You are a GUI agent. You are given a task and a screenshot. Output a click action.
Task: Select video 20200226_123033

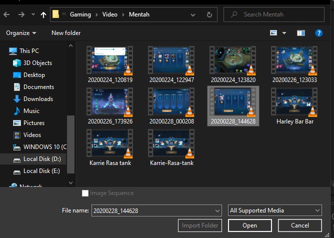(294, 64)
